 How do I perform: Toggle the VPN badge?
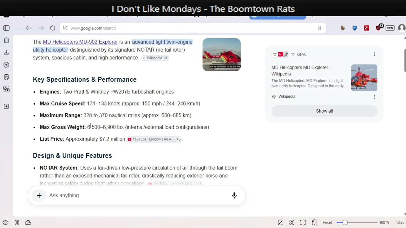coord(390,28)
